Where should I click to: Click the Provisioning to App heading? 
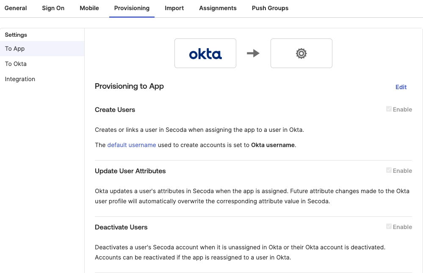[x=129, y=86]
